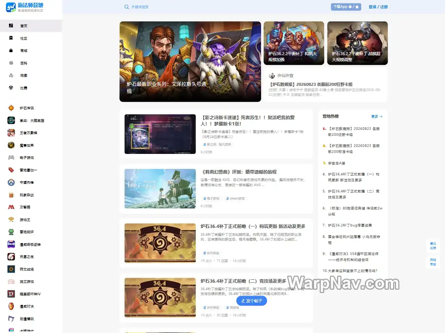
Task: Select the 营地喜加一 tag icon
Action: tap(11, 170)
